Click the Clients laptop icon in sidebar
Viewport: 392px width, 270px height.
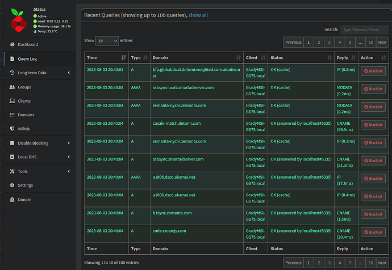point(12,101)
